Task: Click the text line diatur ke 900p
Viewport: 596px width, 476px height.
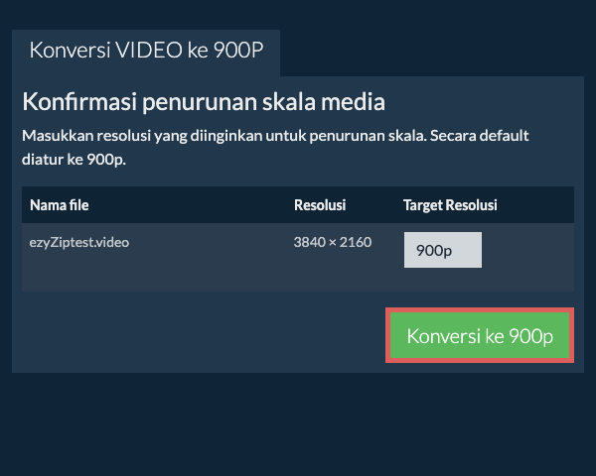Action: pyautogui.click(x=74, y=158)
